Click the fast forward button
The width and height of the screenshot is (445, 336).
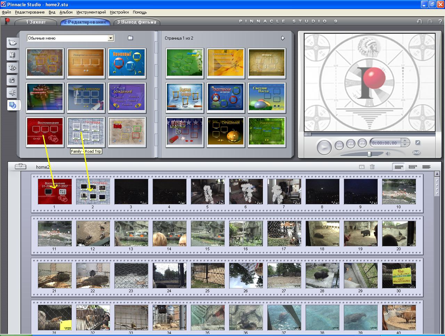(362, 143)
